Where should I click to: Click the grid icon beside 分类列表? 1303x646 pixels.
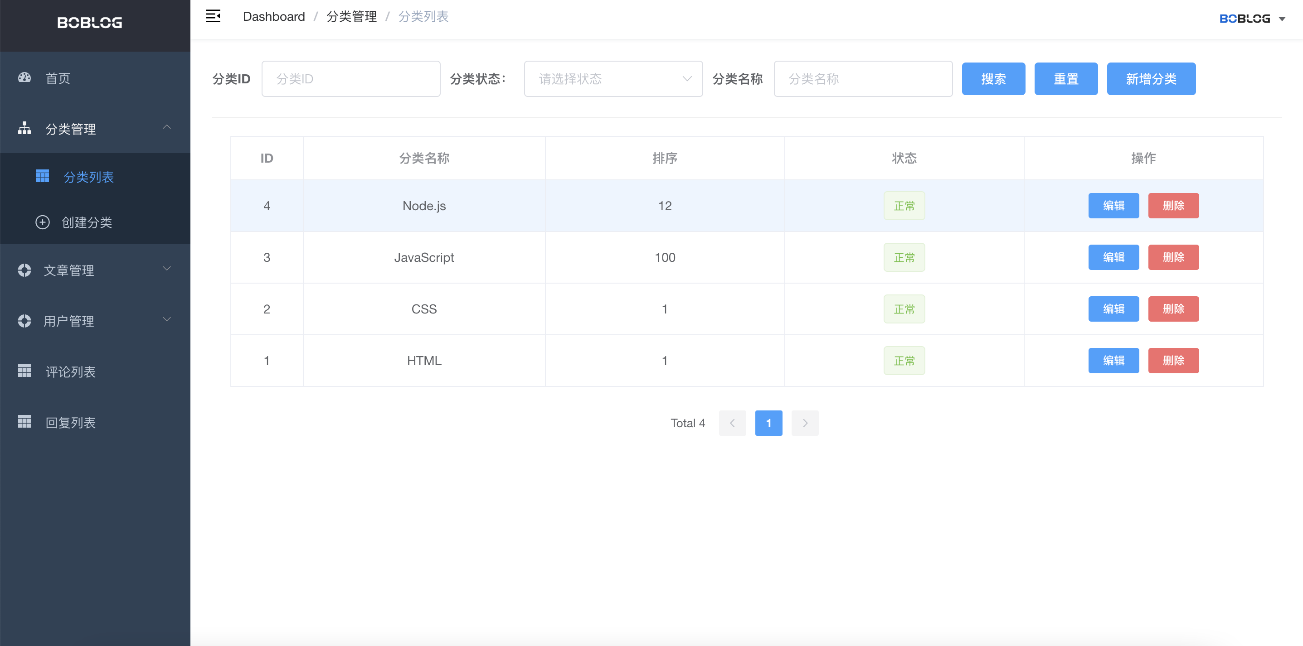pyautogui.click(x=43, y=176)
